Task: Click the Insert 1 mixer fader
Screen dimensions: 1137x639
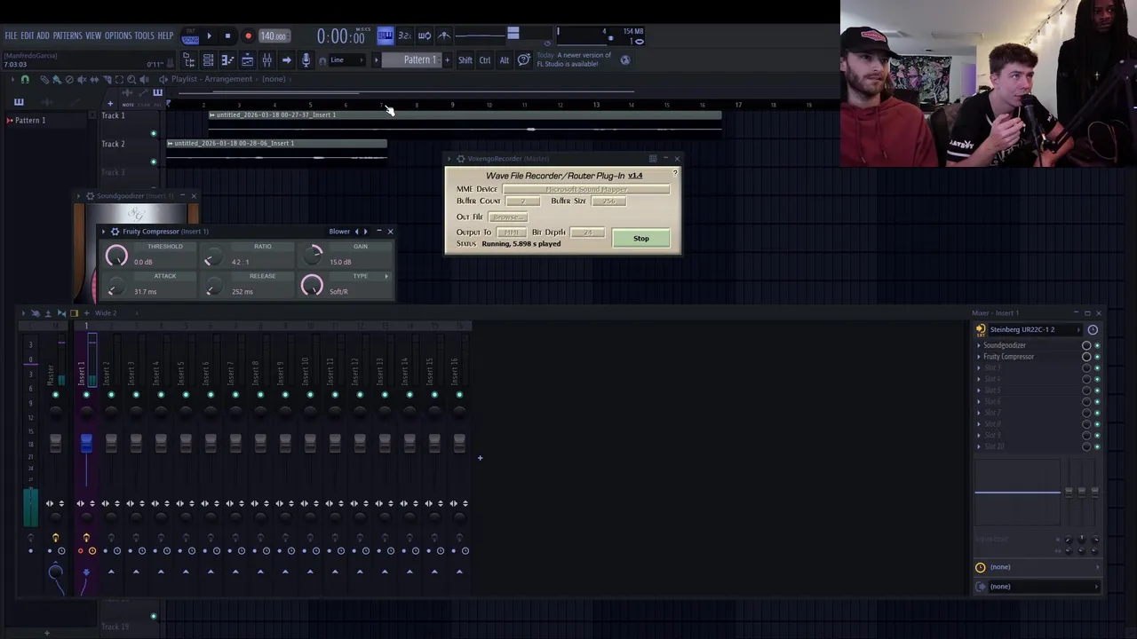Action: 86,443
